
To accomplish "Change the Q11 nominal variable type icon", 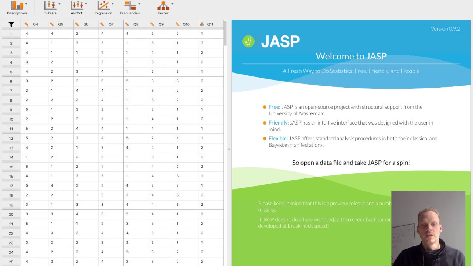I will (x=202, y=24).
